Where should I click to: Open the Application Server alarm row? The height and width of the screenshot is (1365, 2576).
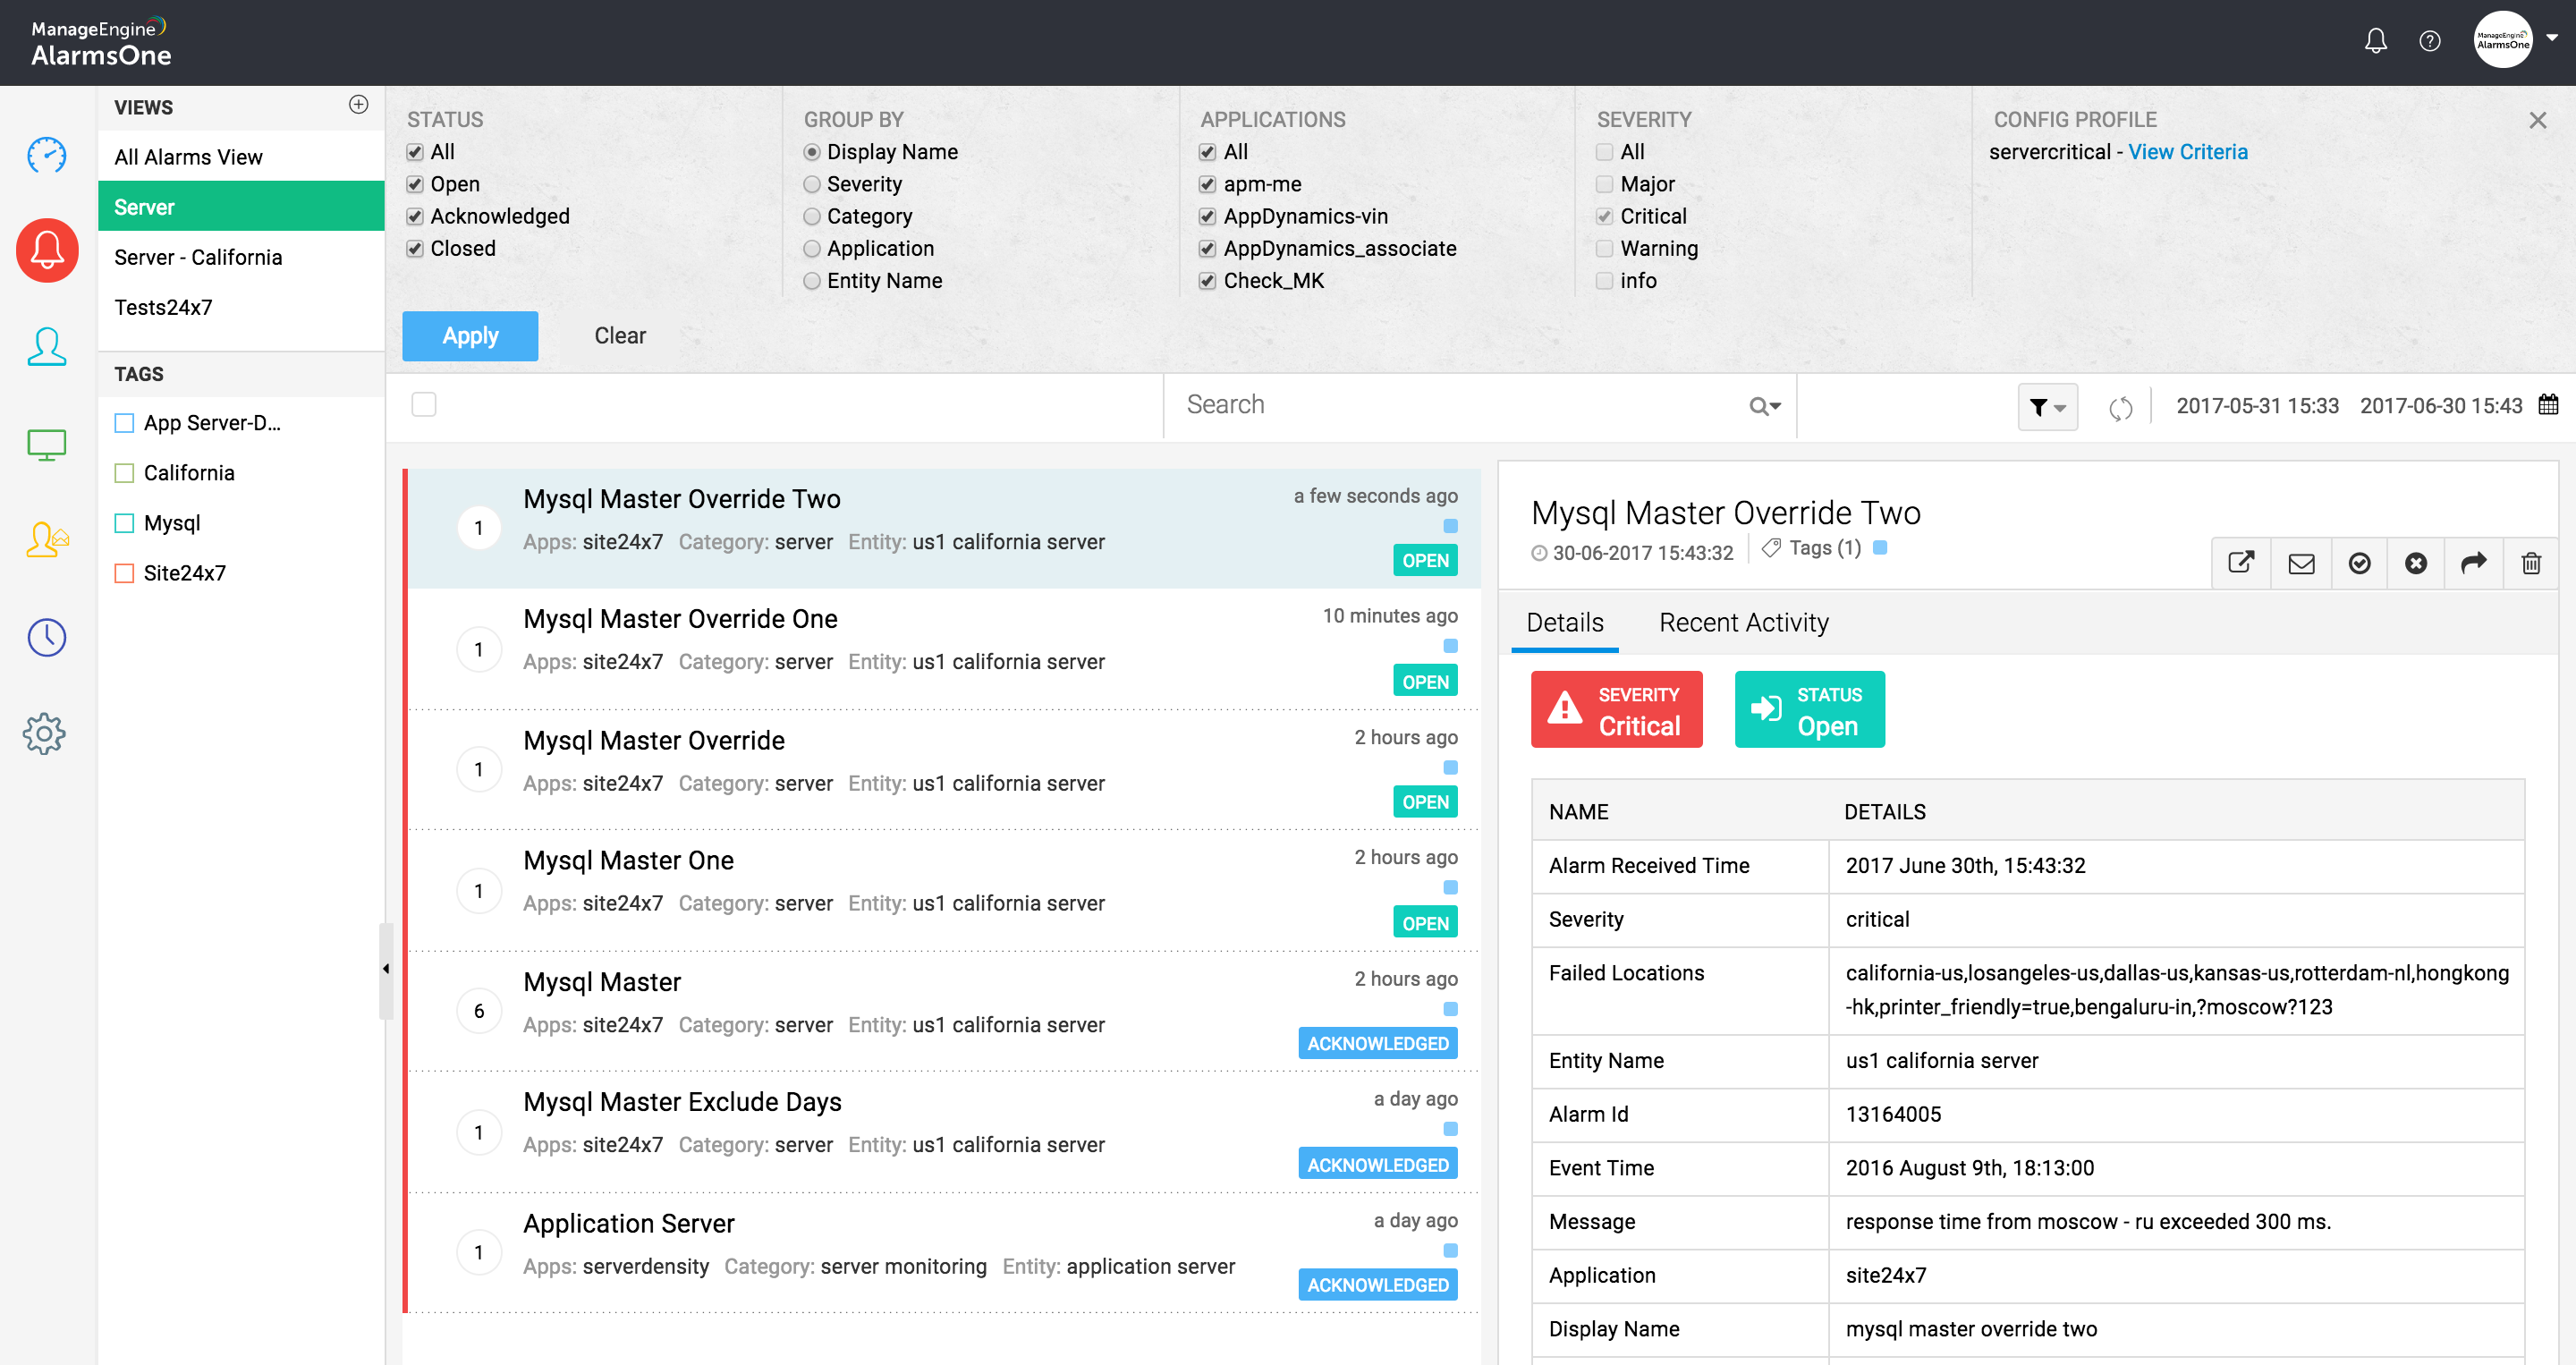click(942, 1252)
